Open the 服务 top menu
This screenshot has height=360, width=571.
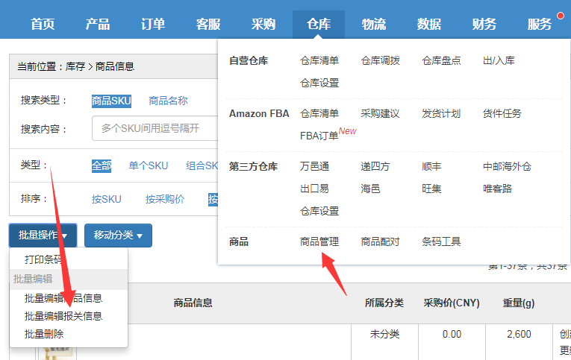tap(540, 25)
